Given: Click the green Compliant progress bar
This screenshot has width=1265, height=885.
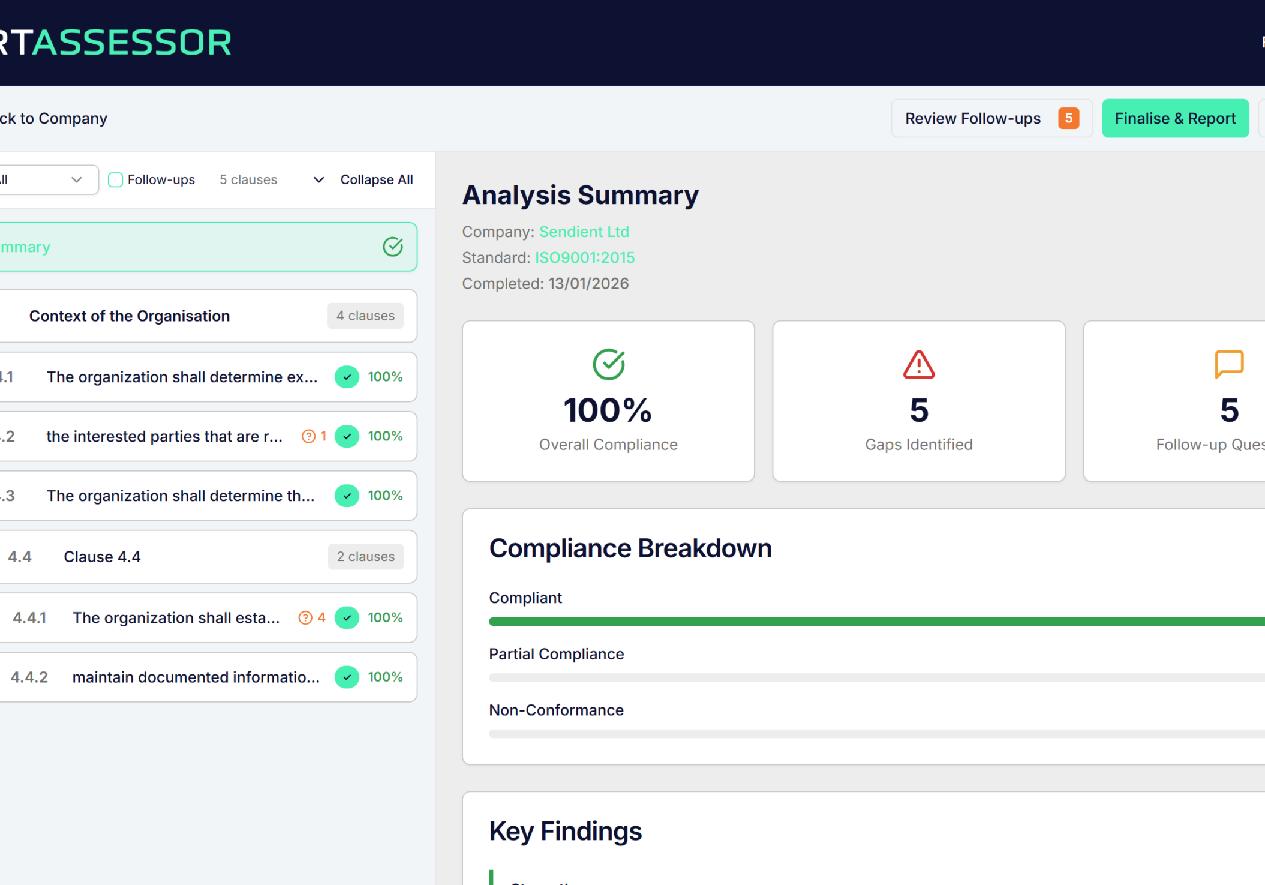Looking at the screenshot, I should pos(876,622).
